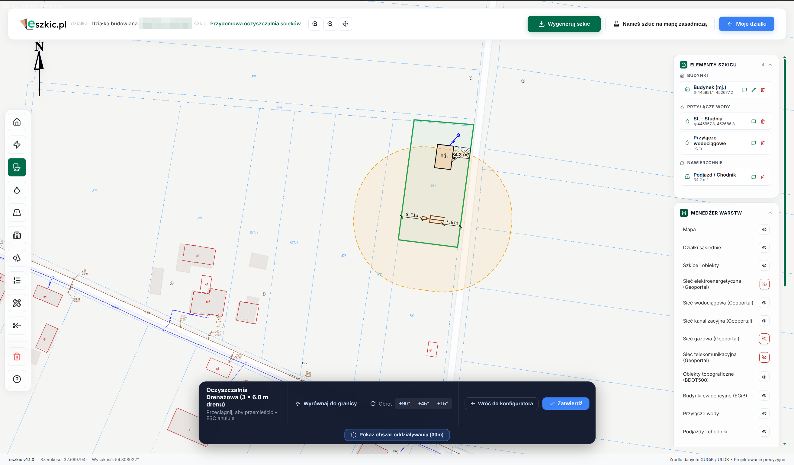This screenshot has width=794, height=465.
Task: Hide the Mapa layer
Action: click(764, 230)
